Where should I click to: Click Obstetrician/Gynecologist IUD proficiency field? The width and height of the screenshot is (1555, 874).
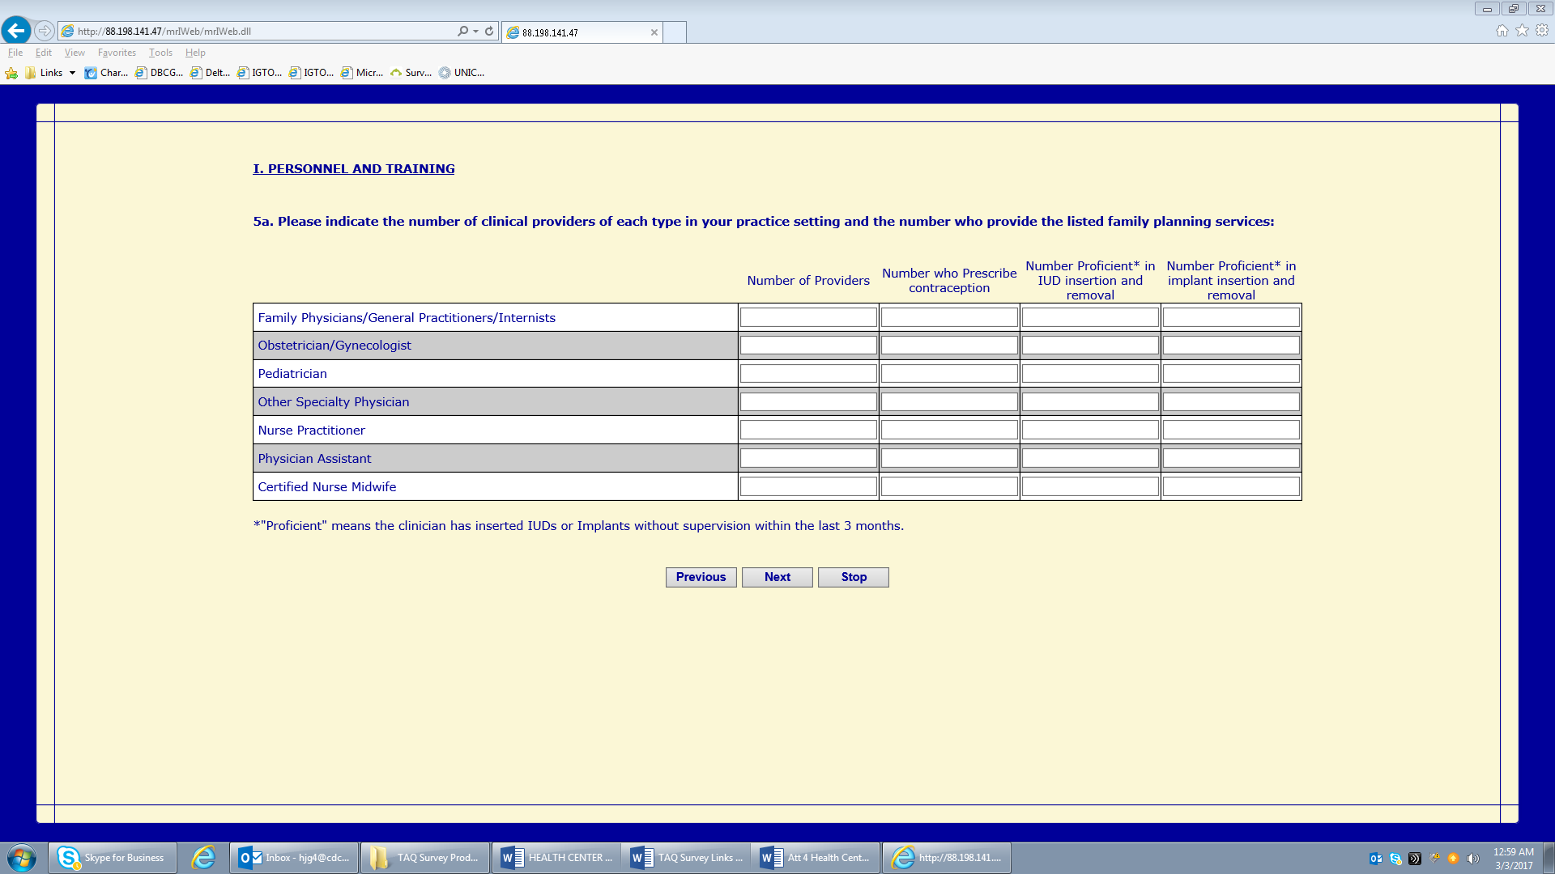tap(1089, 346)
